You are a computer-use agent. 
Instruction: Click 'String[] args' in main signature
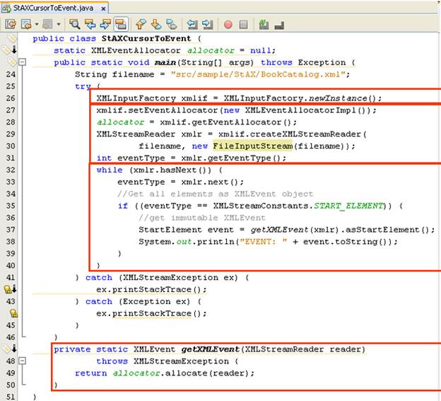coord(217,62)
